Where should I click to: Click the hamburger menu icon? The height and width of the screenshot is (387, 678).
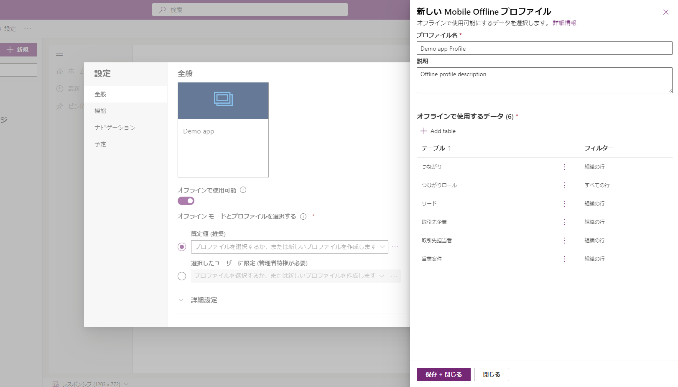point(59,54)
